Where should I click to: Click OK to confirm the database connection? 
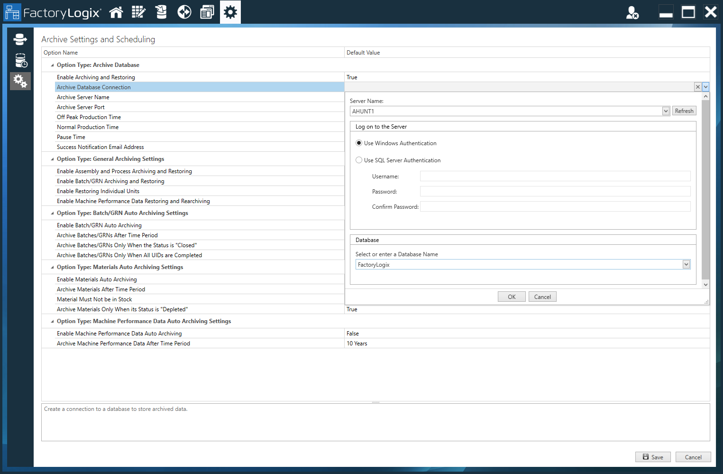[x=511, y=296]
